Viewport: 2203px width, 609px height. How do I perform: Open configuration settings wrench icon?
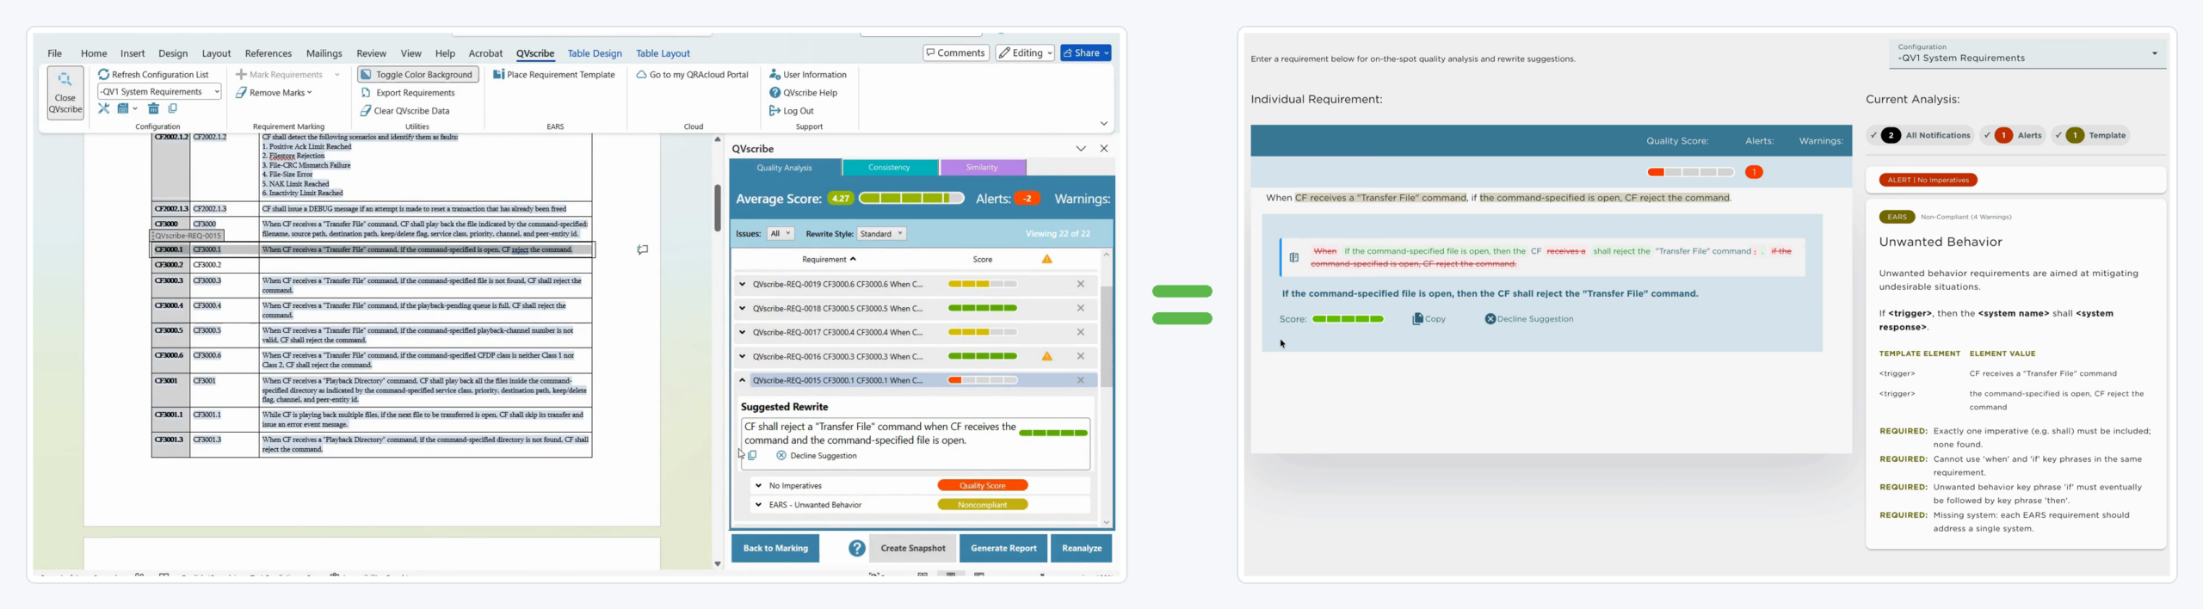(104, 108)
